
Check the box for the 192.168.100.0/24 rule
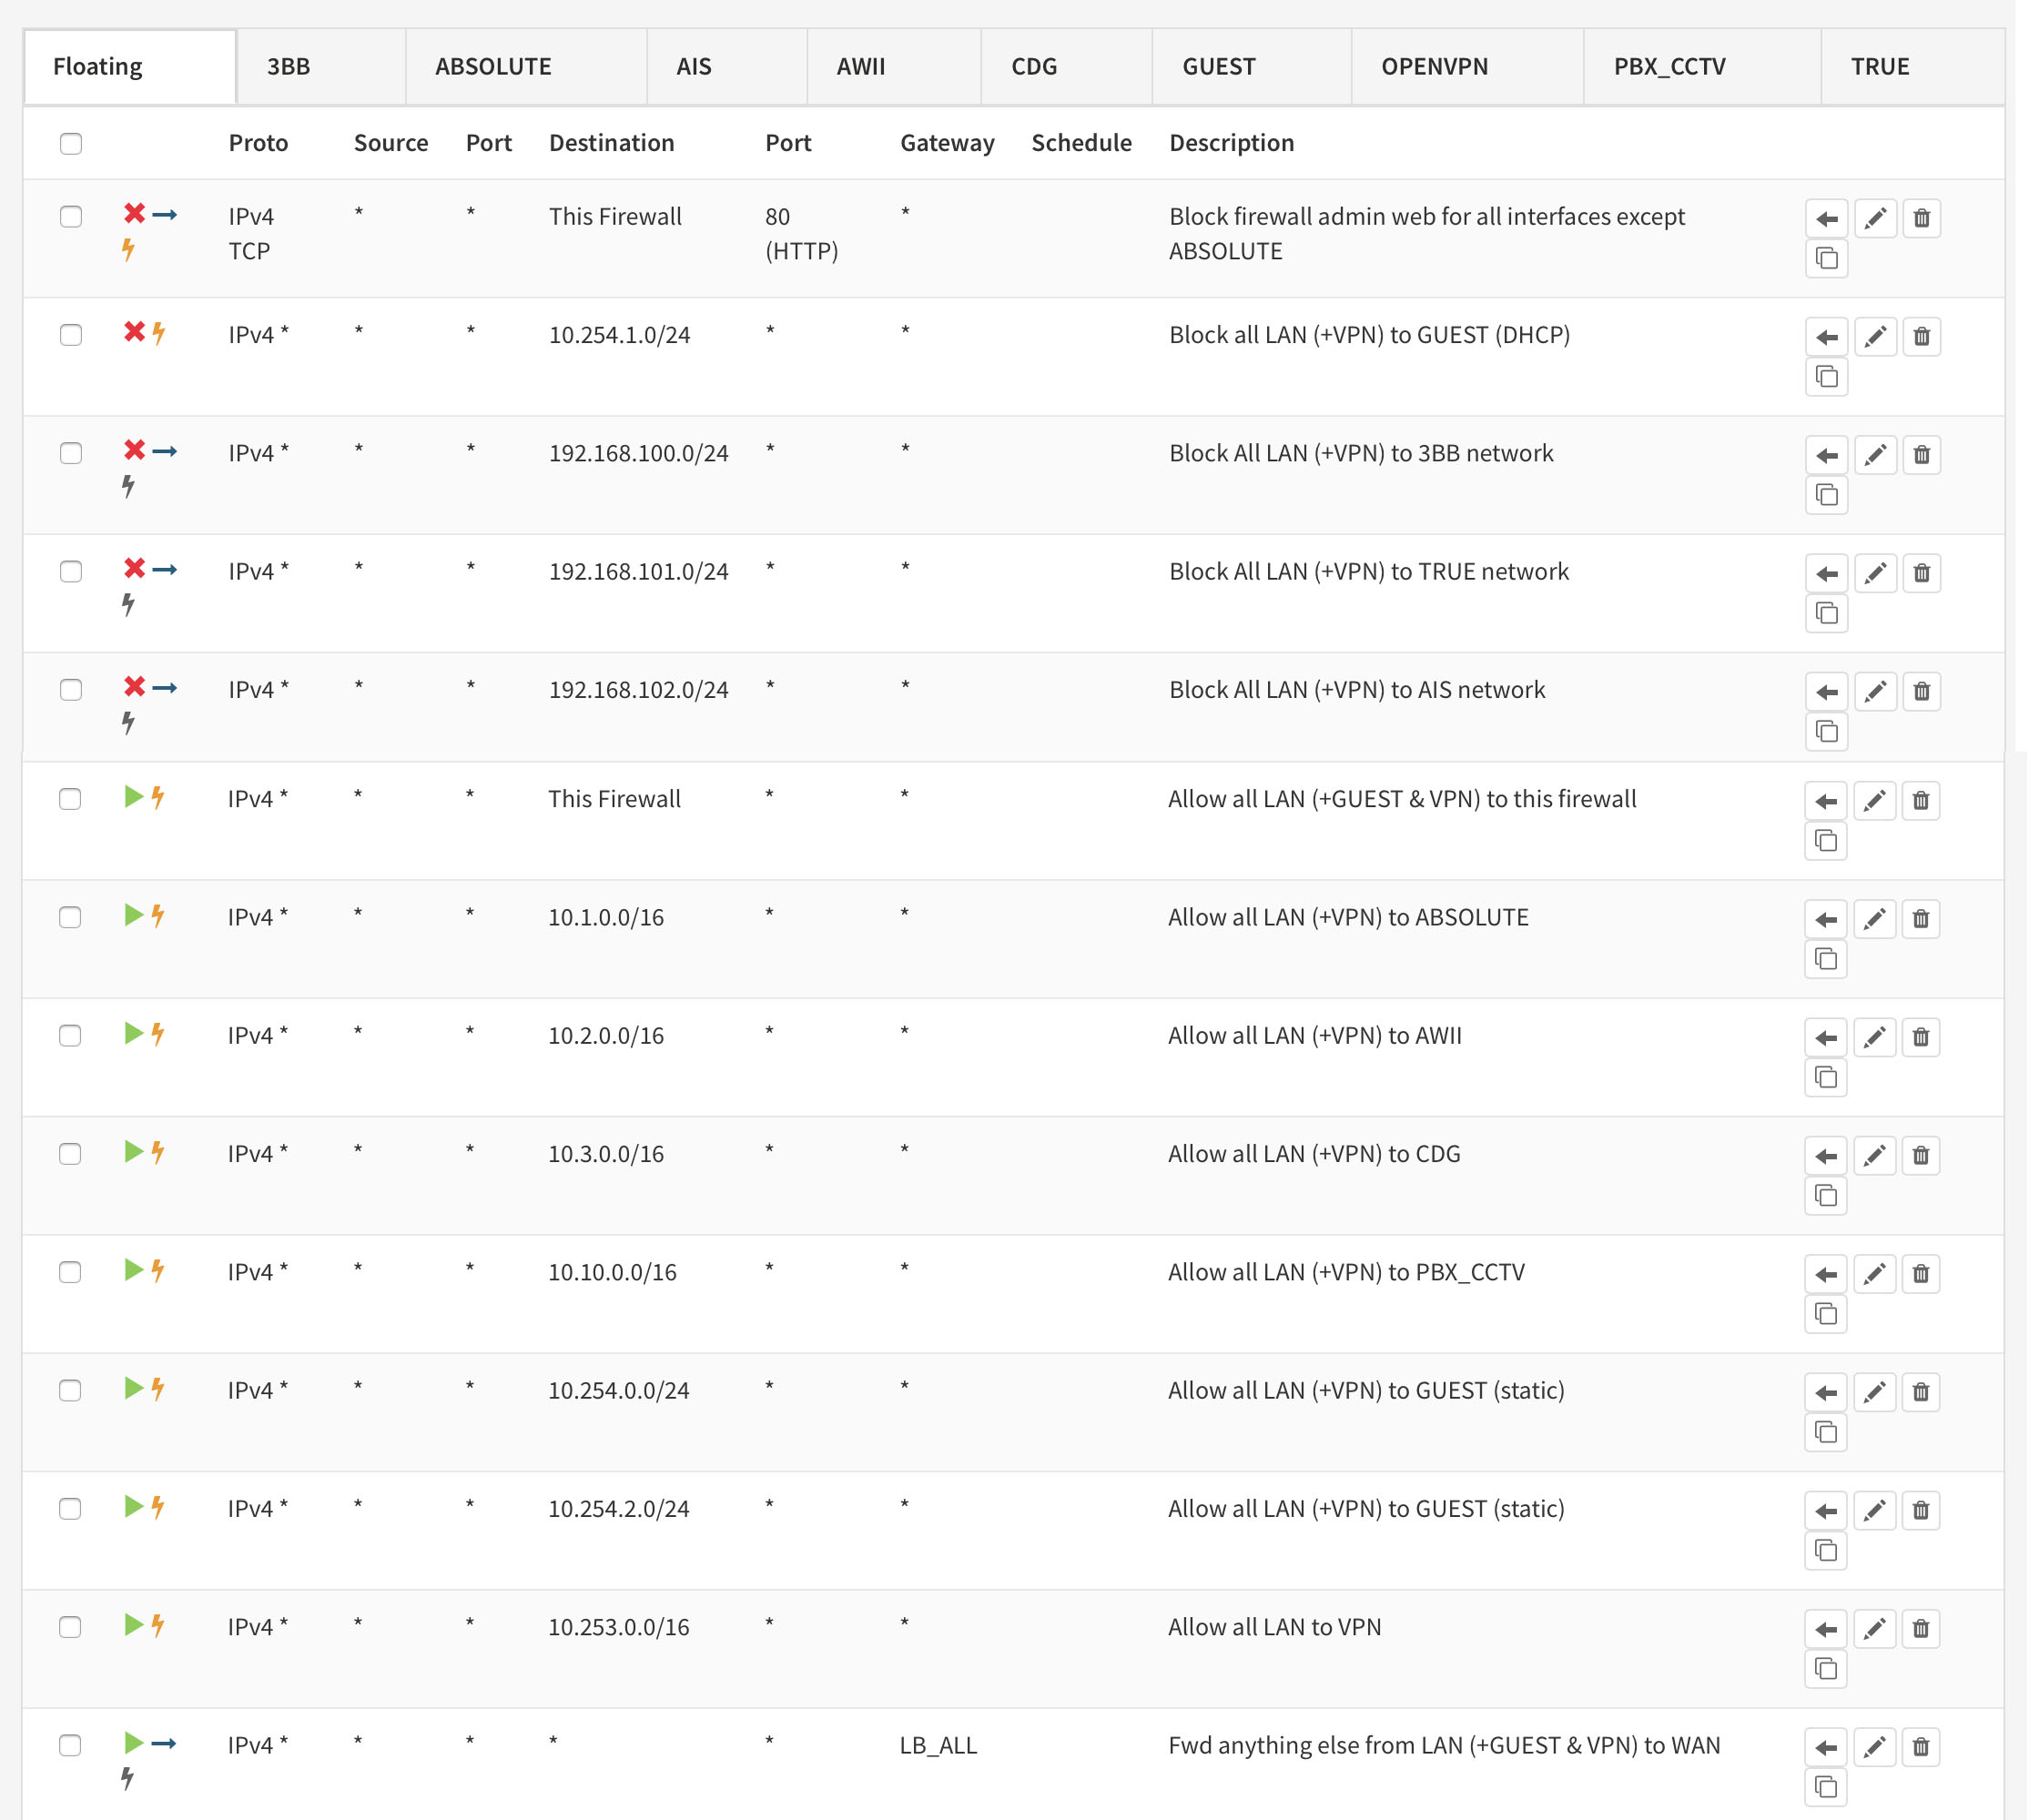(x=71, y=453)
